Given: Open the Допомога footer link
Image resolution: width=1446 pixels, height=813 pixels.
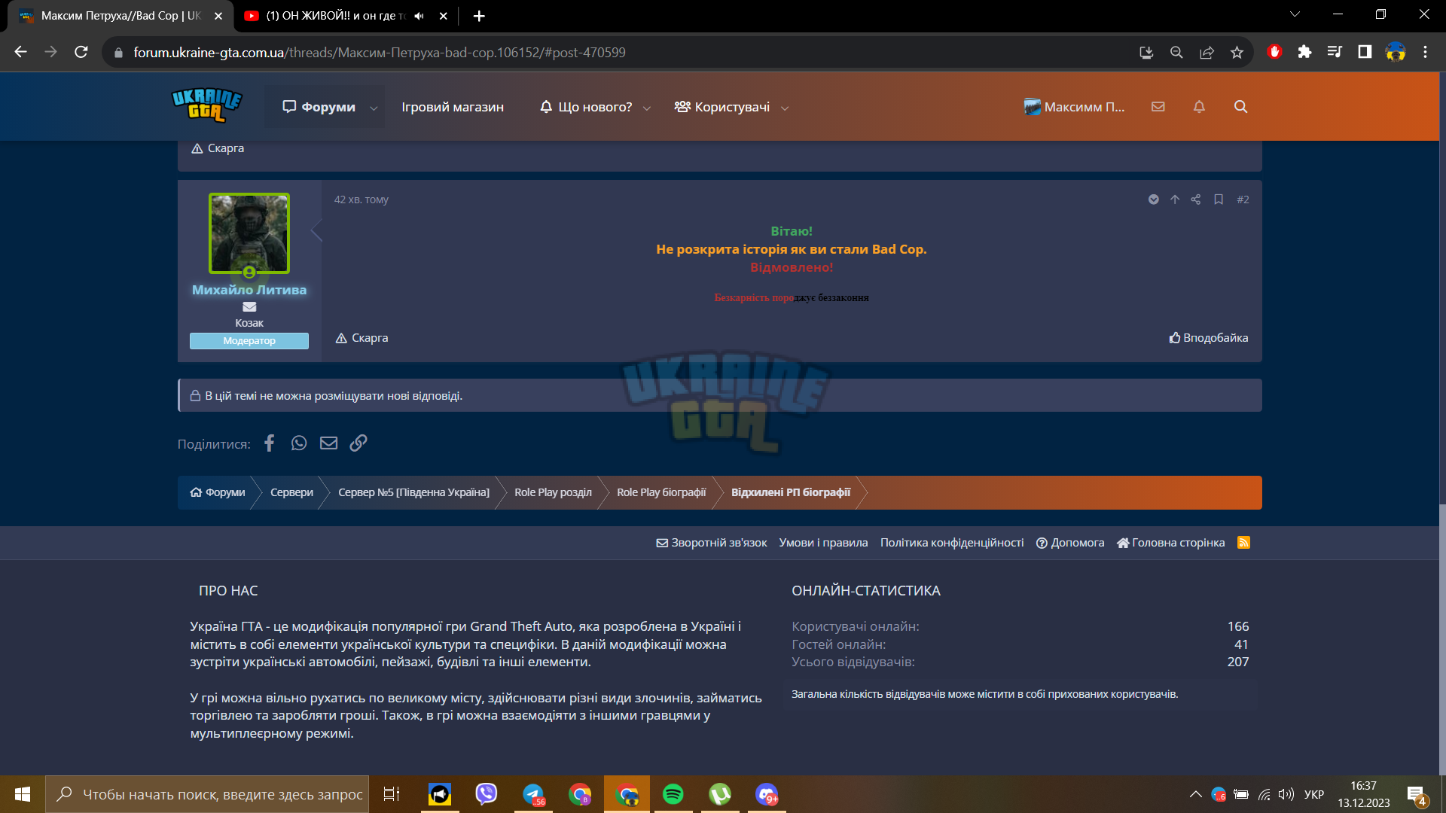Looking at the screenshot, I should pos(1070,543).
